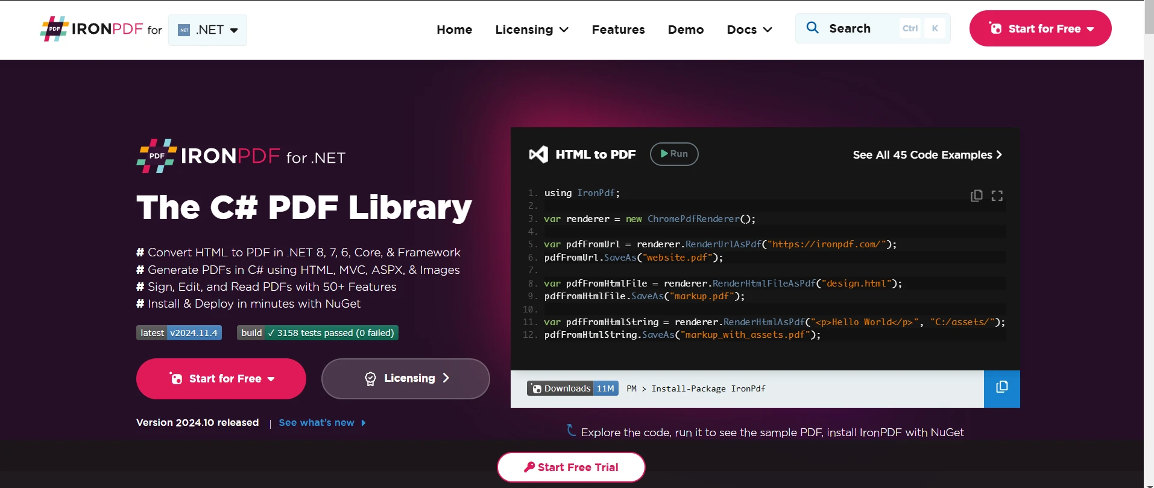Click the Search input field
The height and width of the screenshot is (488, 1154).
point(872,28)
